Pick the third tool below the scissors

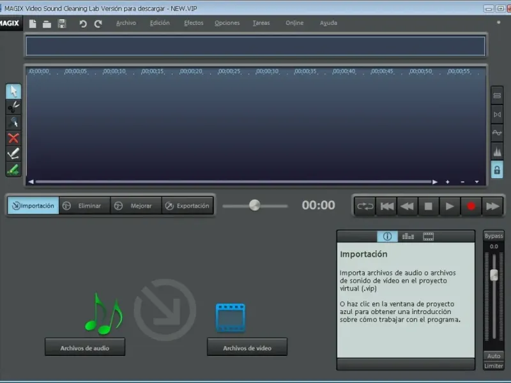(13, 123)
